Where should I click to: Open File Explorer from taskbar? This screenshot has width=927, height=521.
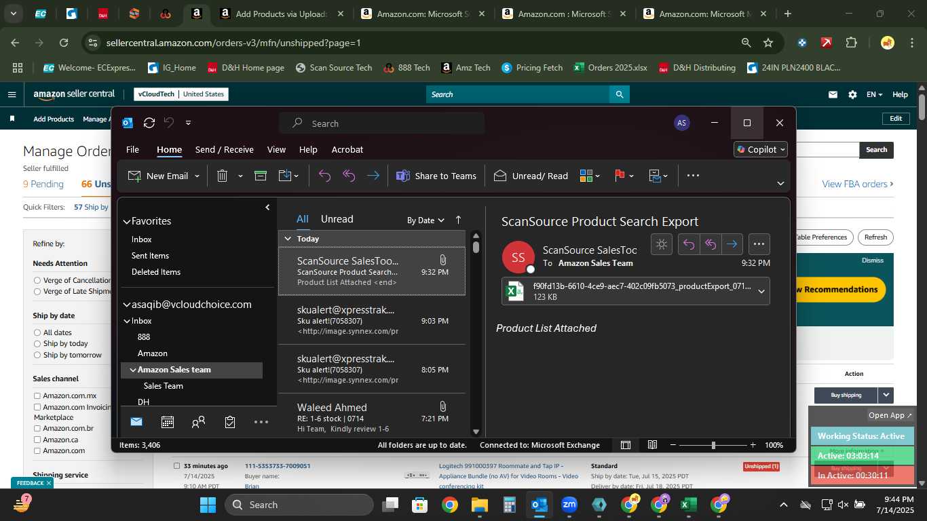(x=480, y=505)
